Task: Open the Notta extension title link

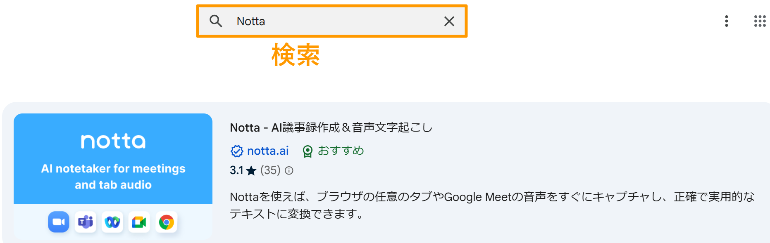Action: pos(331,127)
